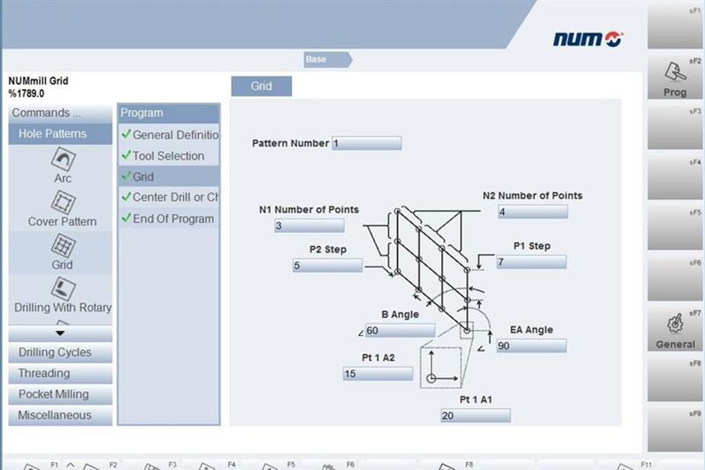Select General Definition program step
The height and width of the screenshot is (470, 705).
tap(169, 135)
